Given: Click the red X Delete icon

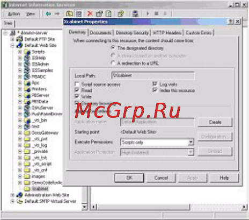Looking at the screenshot, I should (x=90, y=13).
